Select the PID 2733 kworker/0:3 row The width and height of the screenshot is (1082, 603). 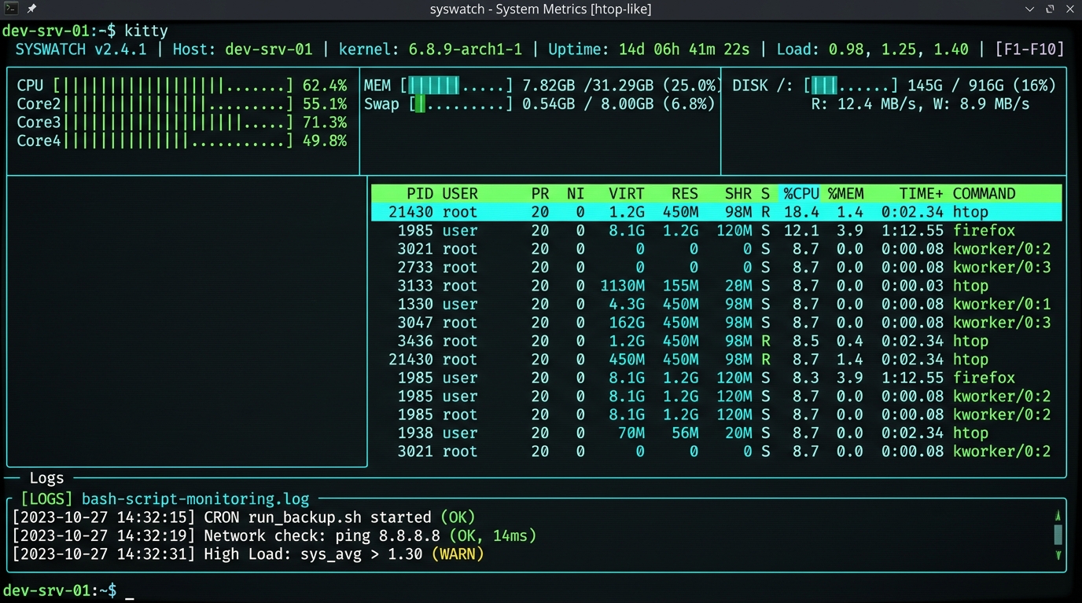[x=716, y=267]
